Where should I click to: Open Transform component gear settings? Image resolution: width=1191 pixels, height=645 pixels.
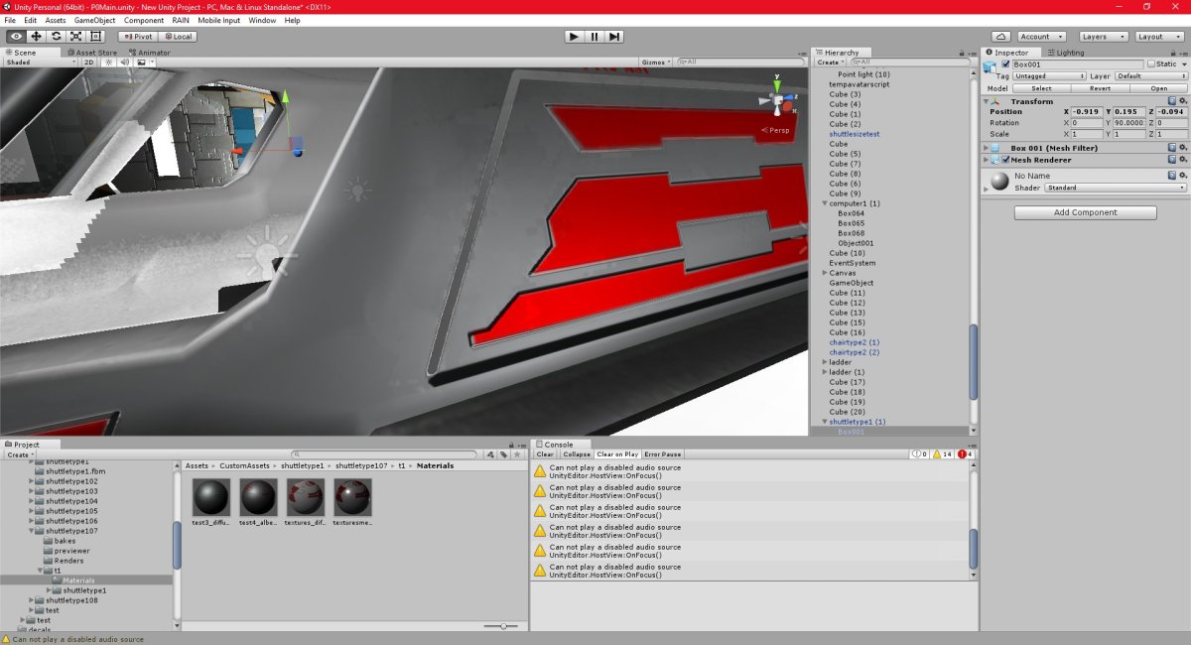point(1183,101)
